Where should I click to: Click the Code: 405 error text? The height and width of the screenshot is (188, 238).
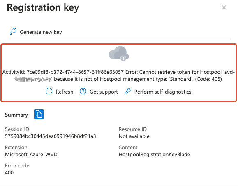pos(208,79)
